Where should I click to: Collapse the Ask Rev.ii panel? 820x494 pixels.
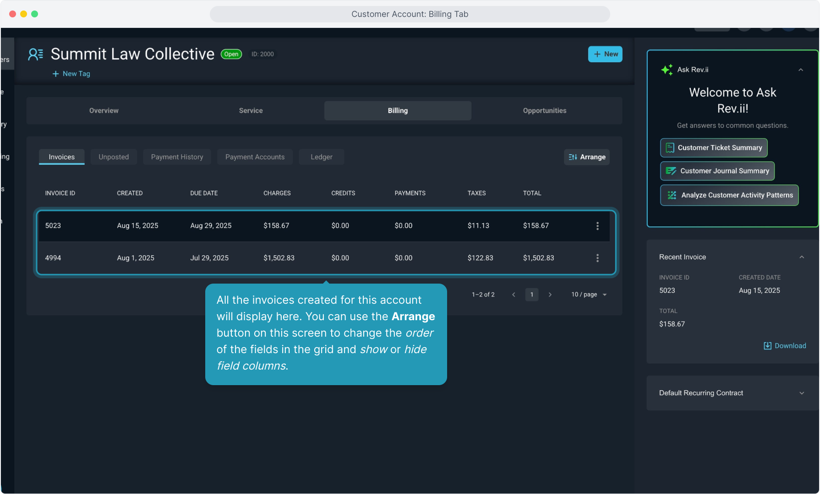(801, 70)
